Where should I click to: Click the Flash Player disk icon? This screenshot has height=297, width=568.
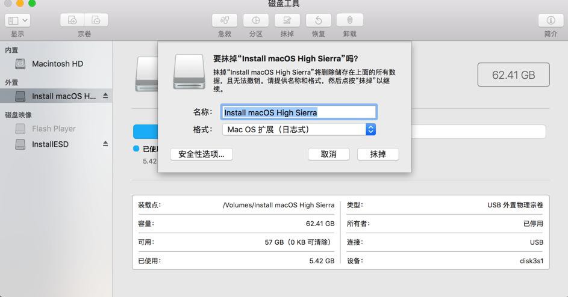[x=20, y=129]
